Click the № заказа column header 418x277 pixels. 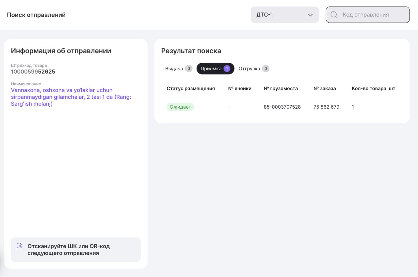[x=325, y=88]
